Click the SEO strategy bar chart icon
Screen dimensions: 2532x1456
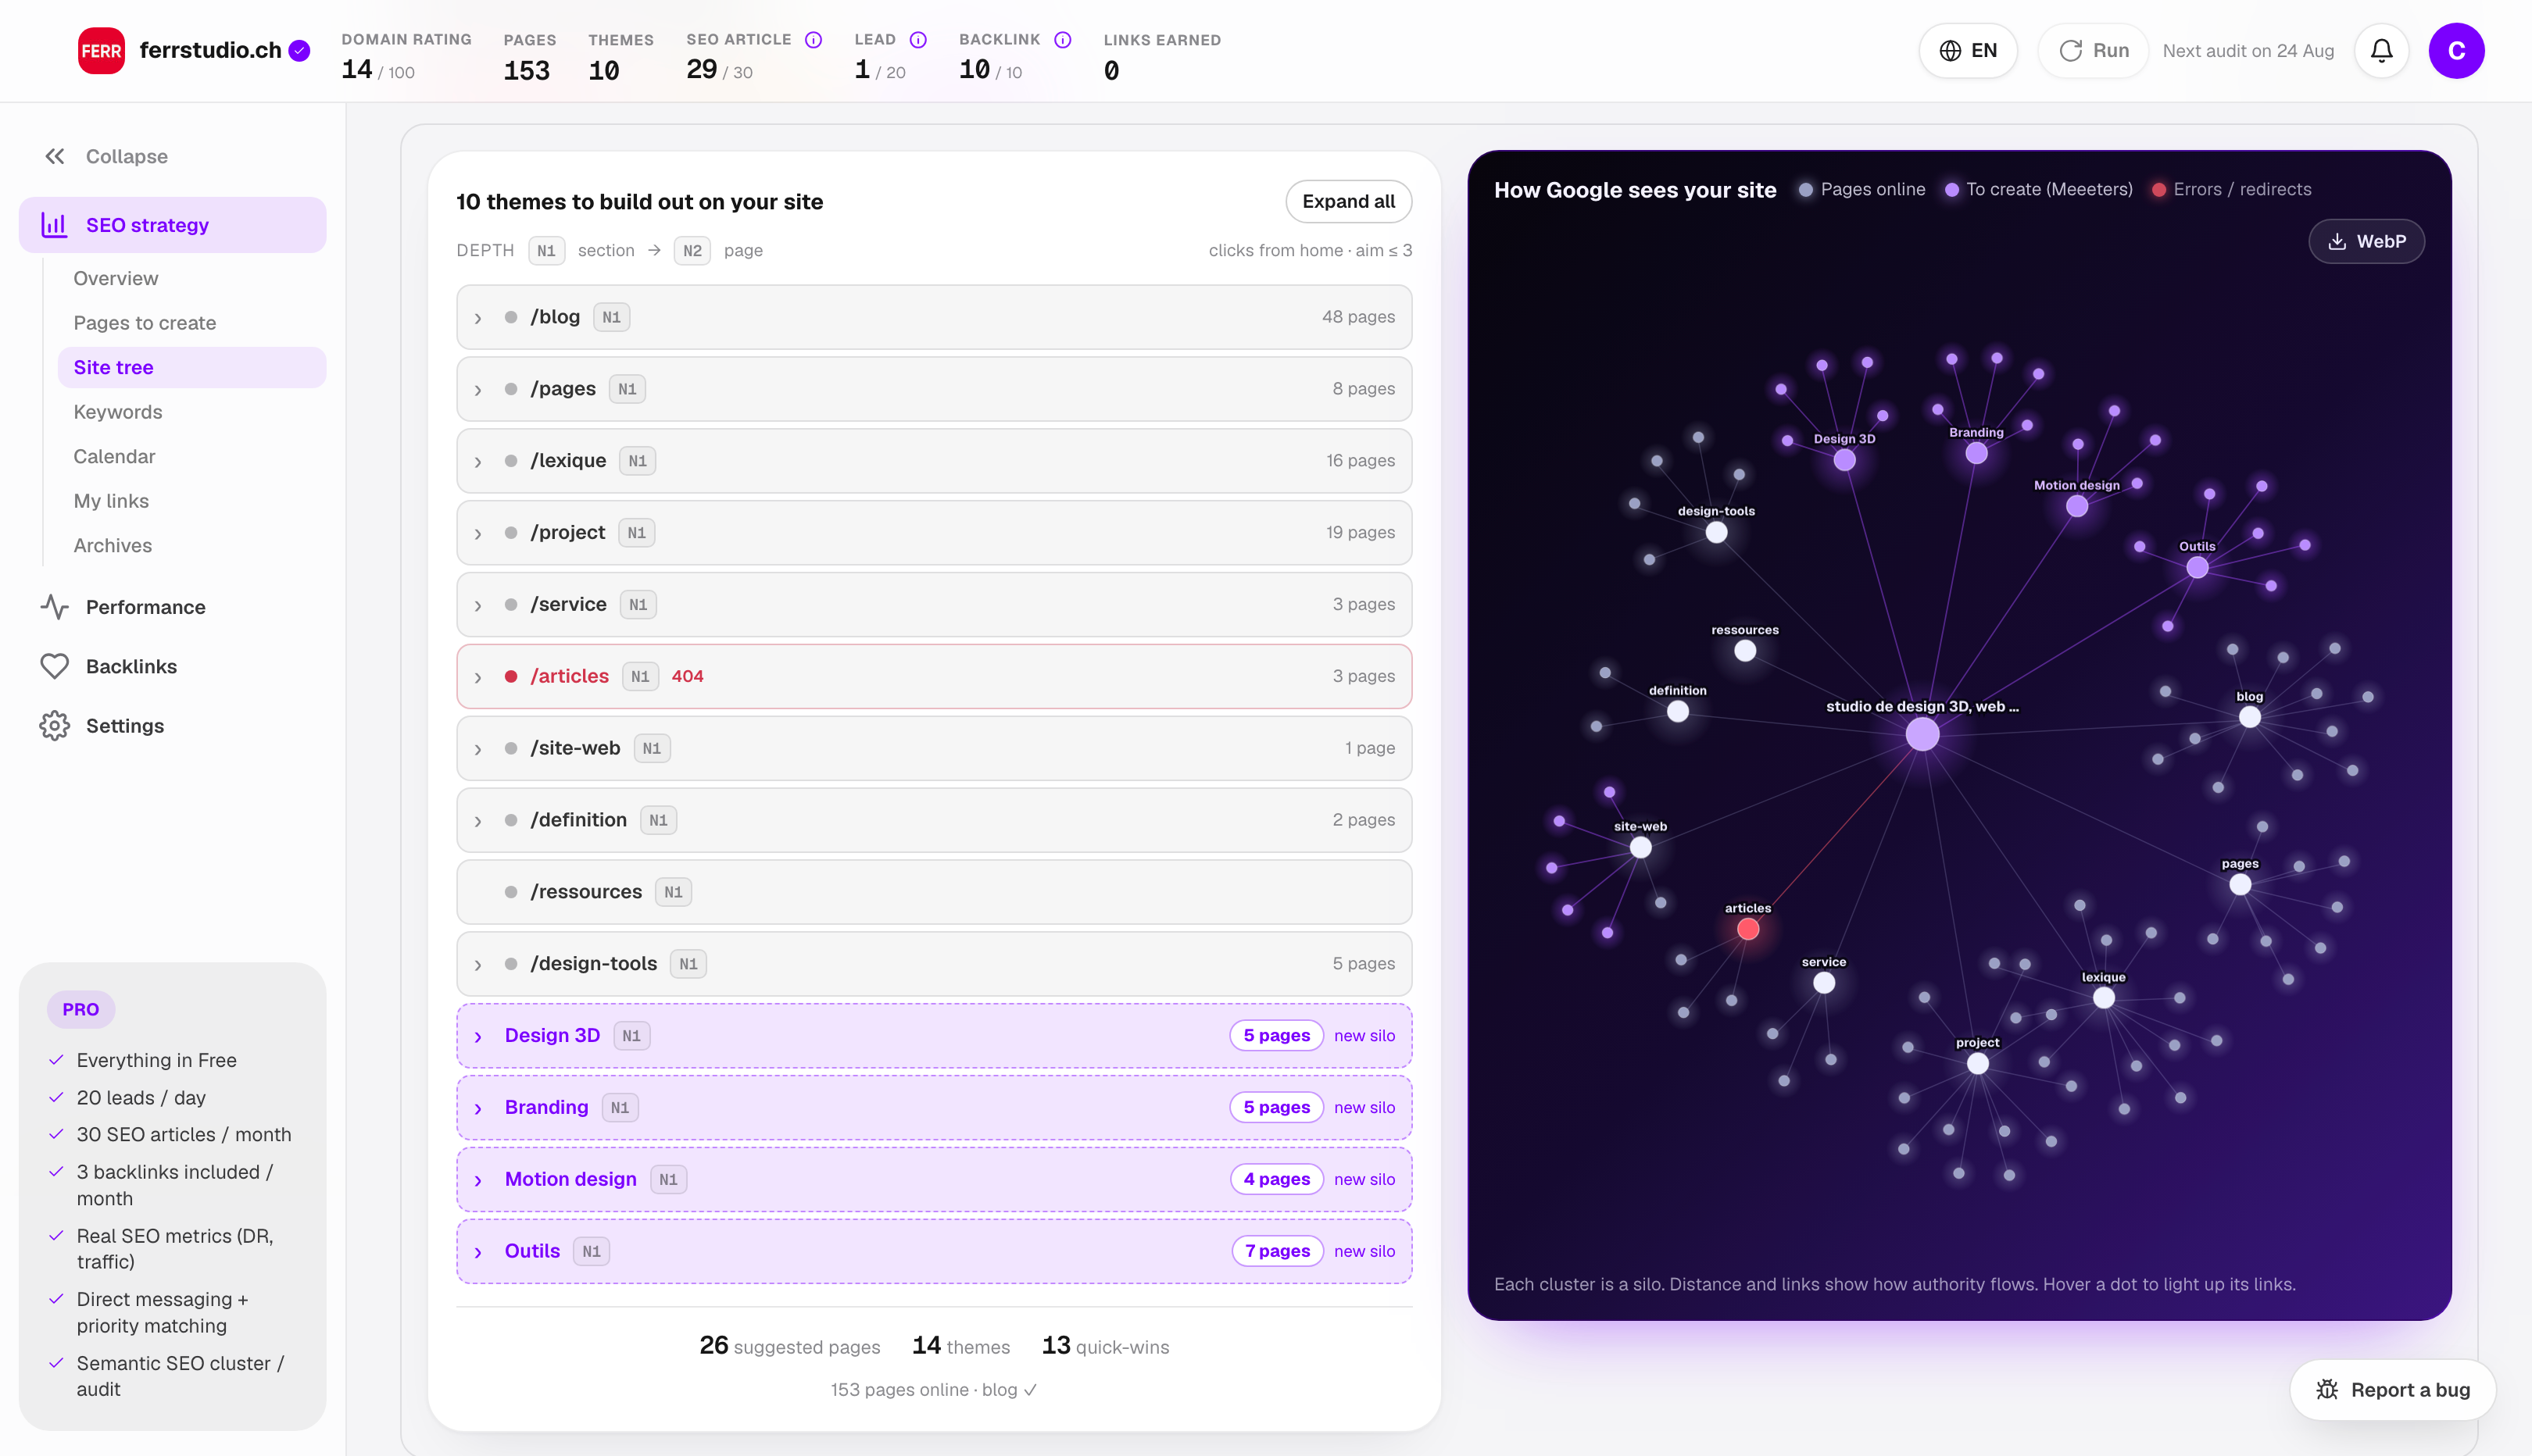pos(54,225)
